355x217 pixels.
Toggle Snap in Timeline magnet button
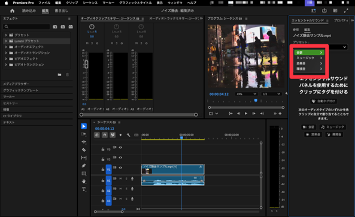point(105,135)
